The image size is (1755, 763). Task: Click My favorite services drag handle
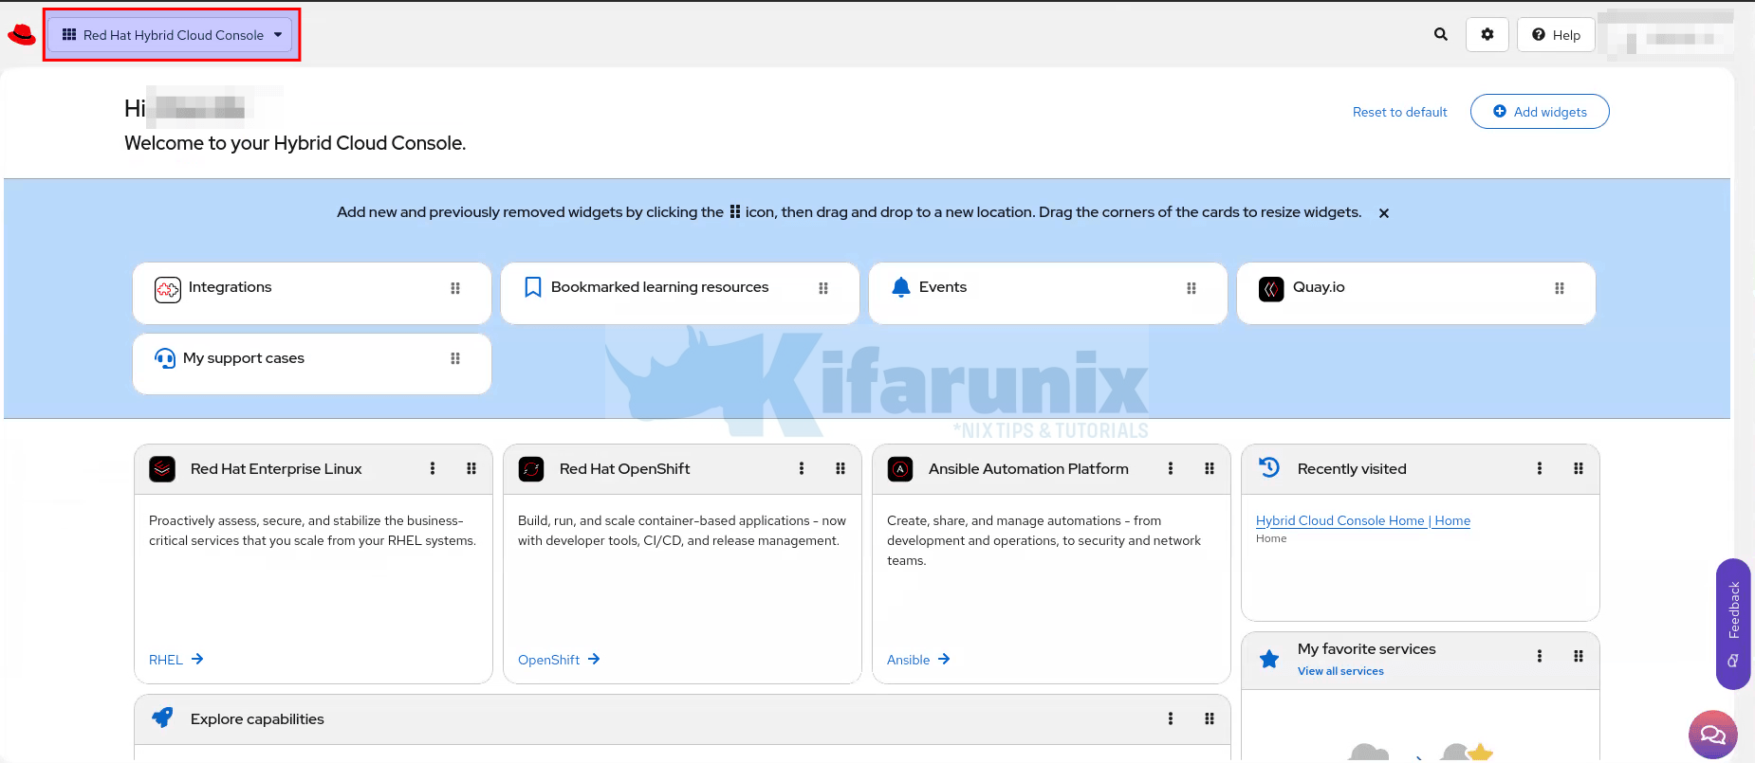[1579, 656]
